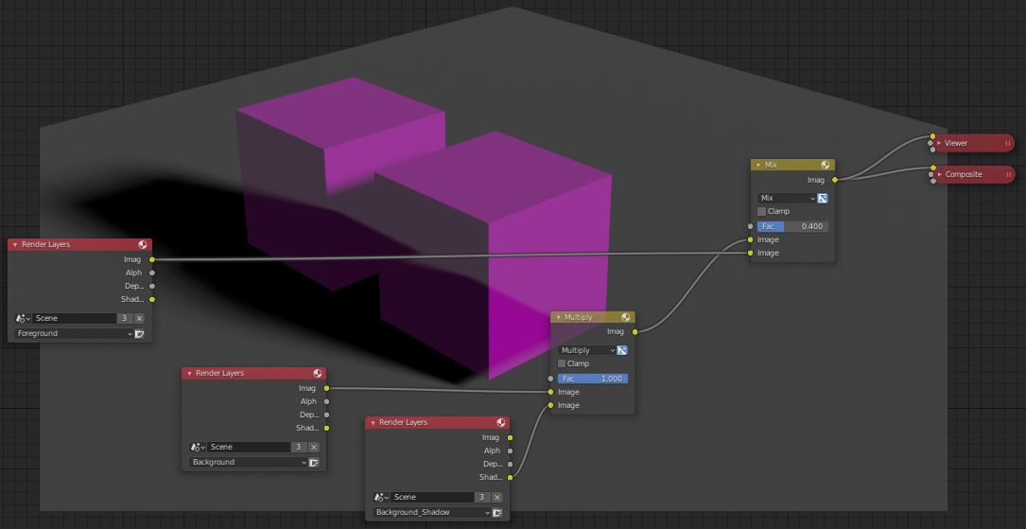Collapse the Foreground Render Layers node
This screenshot has height=529, width=1026.
coord(15,244)
